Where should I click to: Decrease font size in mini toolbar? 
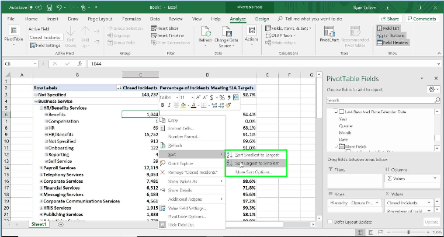[204, 97]
